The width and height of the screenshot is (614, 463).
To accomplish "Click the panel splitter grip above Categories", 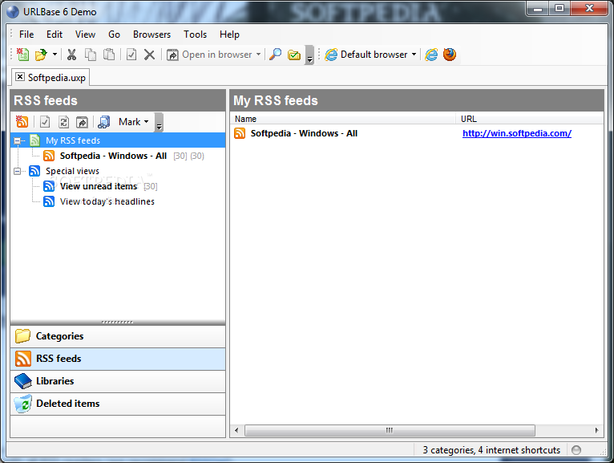I will click(x=118, y=323).
